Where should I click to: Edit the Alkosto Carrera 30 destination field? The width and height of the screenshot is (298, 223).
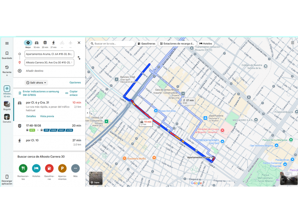49,62
